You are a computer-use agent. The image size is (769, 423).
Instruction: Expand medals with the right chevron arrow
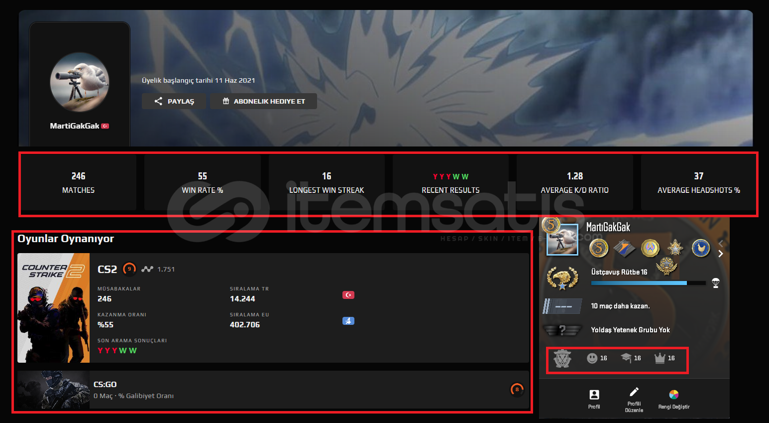pos(721,254)
